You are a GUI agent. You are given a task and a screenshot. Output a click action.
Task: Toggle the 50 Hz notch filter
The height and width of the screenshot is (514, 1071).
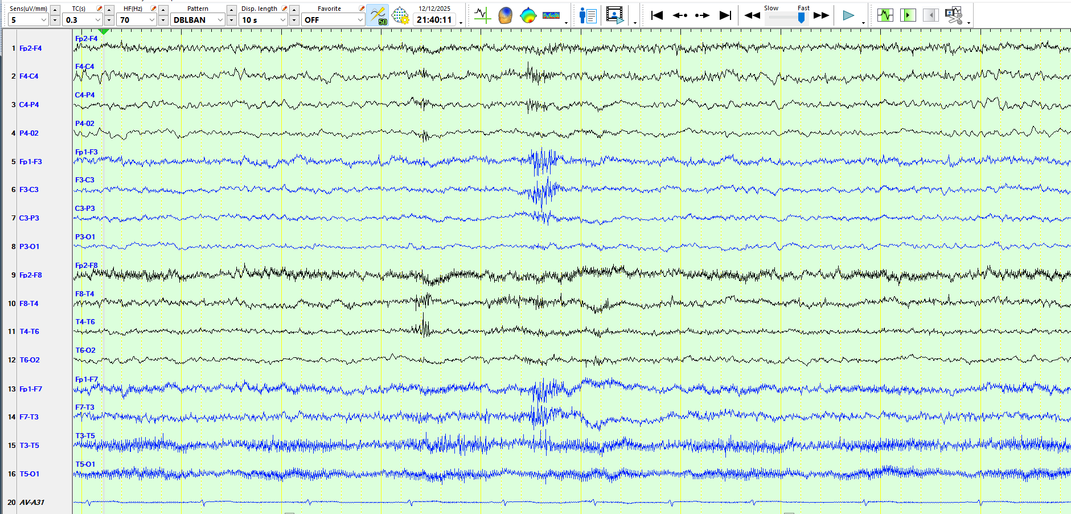377,15
